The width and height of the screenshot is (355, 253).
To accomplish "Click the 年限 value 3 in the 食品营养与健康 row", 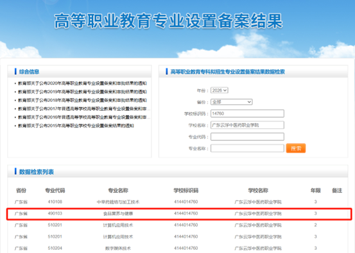I will 315,213.
